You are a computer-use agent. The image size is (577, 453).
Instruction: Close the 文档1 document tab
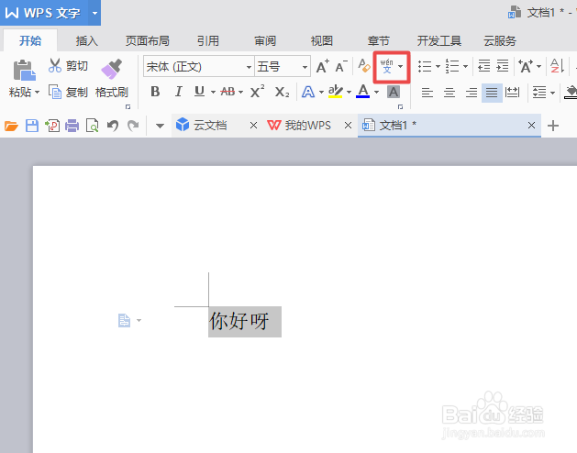pyautogui.click(x=531, y=126)
